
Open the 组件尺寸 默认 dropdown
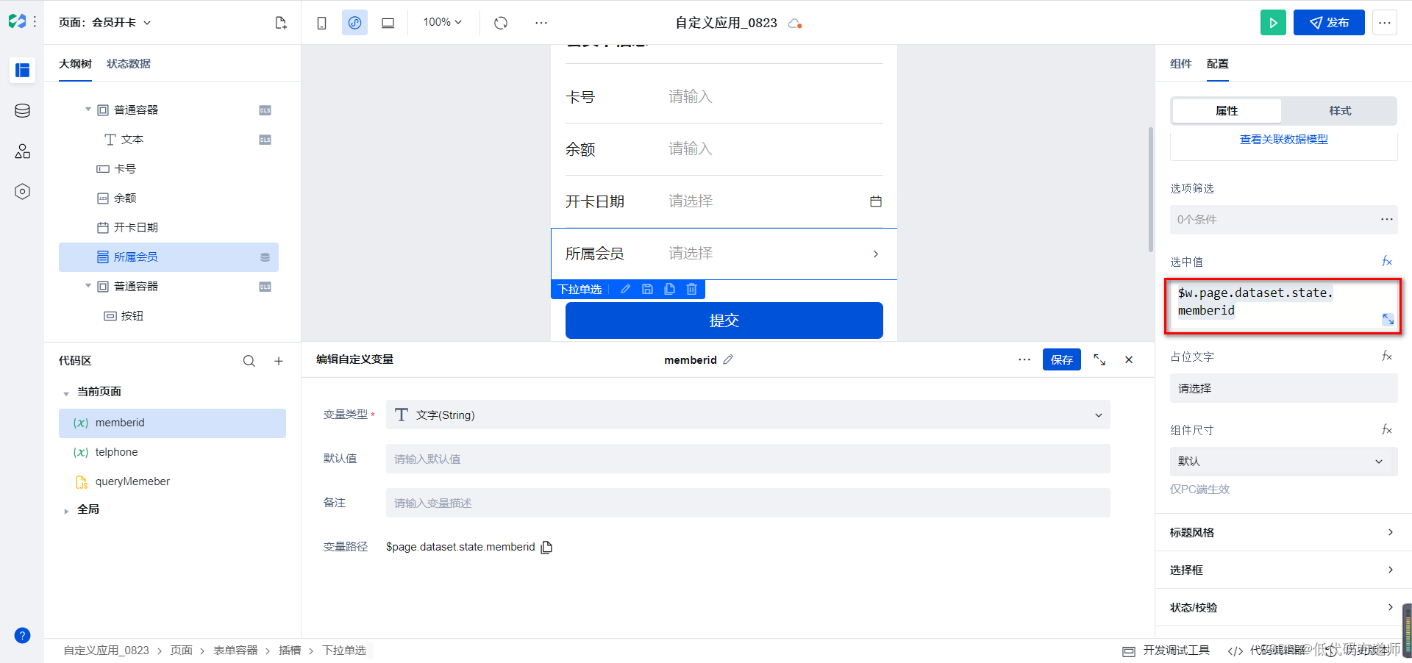[x=1283, y=462]
